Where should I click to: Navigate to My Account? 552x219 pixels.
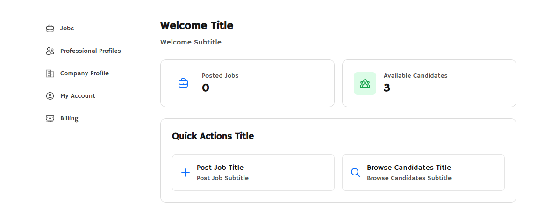[x=78, y=96]
